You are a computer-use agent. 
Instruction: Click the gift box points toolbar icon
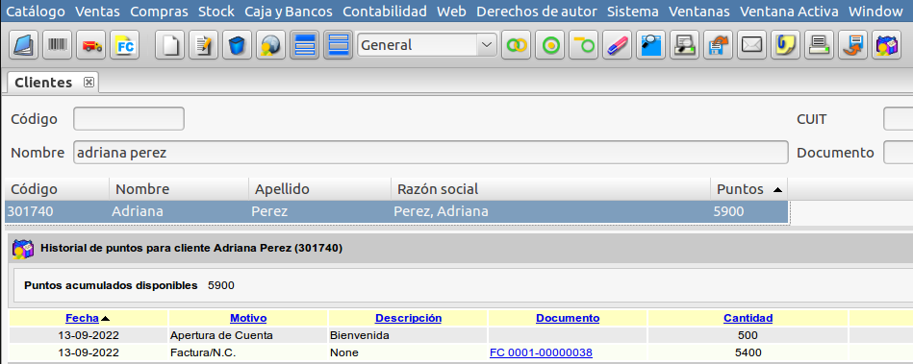[x=888, y=45]
